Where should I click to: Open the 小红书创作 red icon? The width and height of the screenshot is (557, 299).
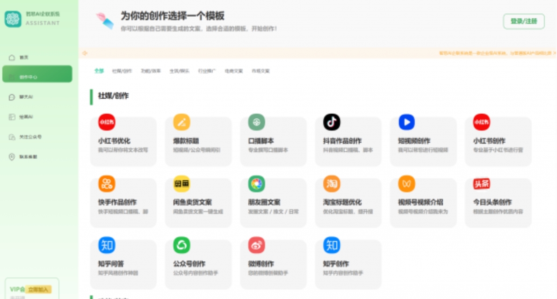pos(482,122)
